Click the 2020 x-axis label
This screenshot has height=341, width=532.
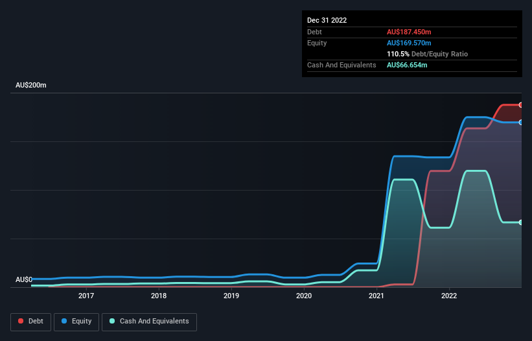coord(304,296)
